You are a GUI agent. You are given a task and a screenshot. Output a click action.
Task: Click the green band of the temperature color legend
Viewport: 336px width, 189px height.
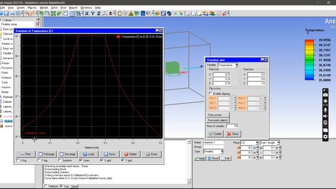tap(309, 60)
